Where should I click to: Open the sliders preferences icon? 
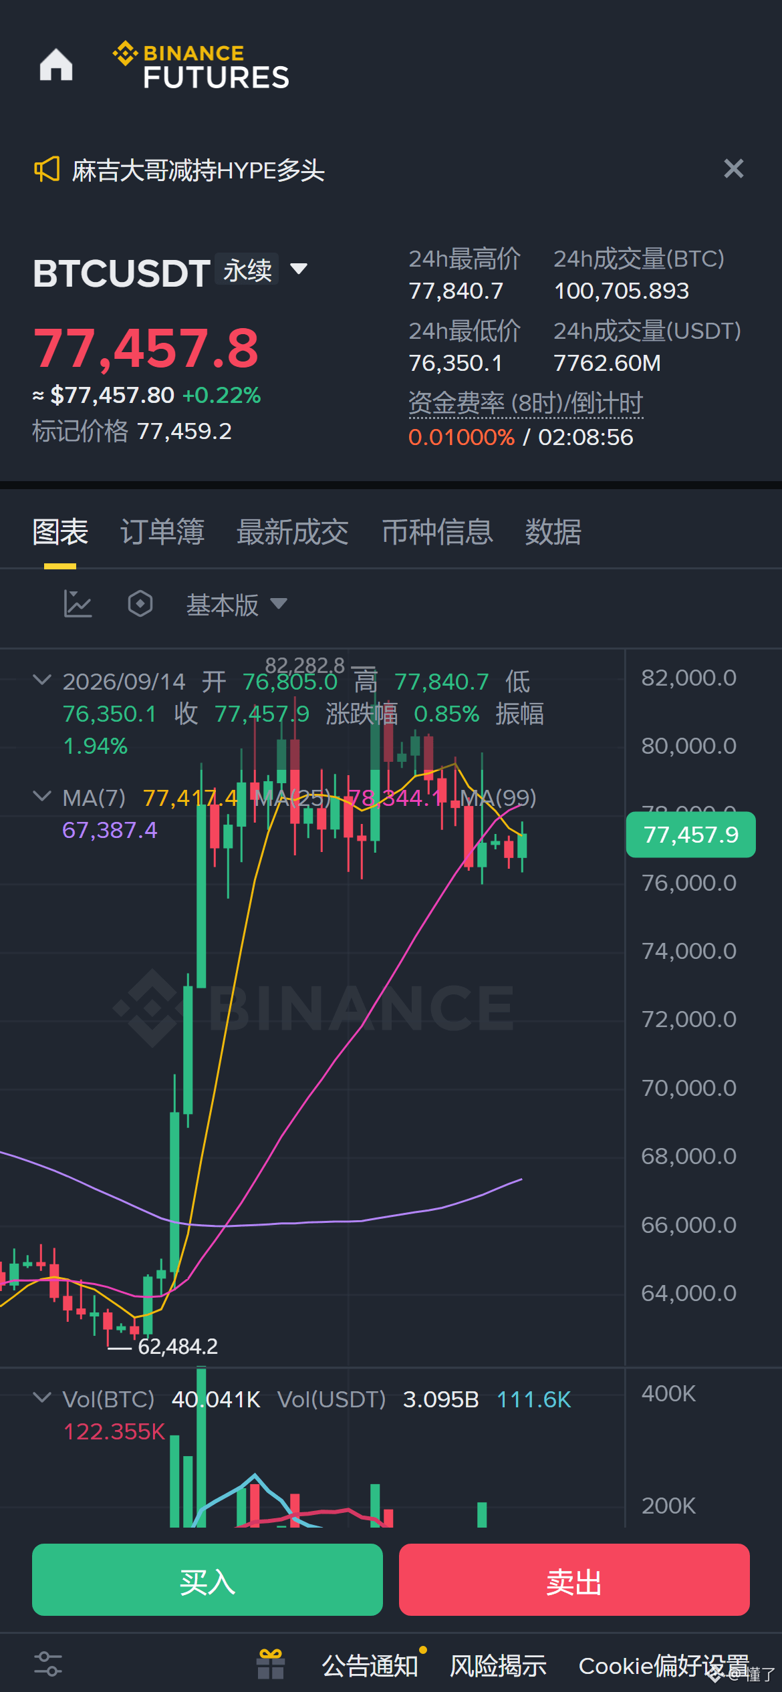[x=48, y=1664]
